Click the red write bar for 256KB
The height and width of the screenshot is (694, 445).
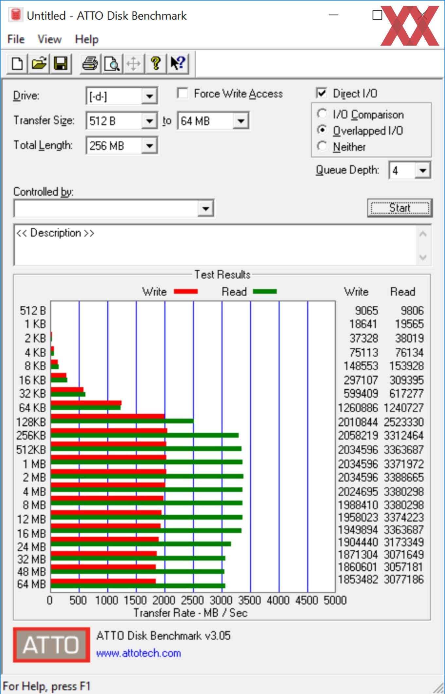(x=109, y=431)
